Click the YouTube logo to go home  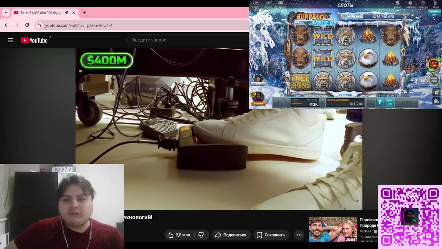tap(34, 40)
